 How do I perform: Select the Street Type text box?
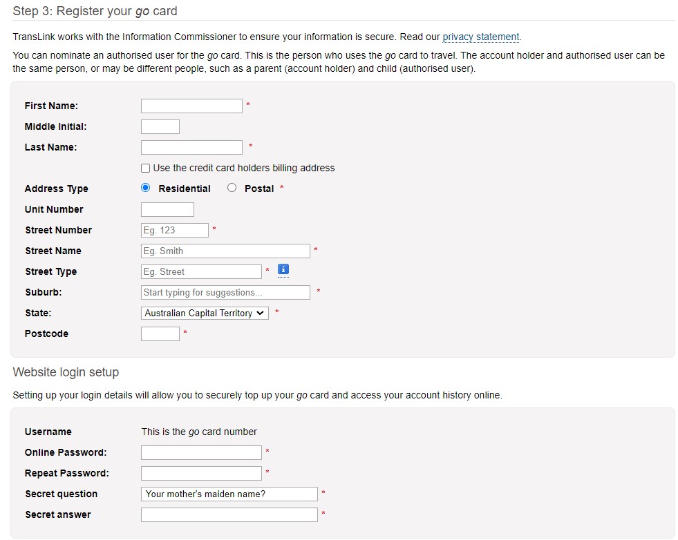point(201,272)
